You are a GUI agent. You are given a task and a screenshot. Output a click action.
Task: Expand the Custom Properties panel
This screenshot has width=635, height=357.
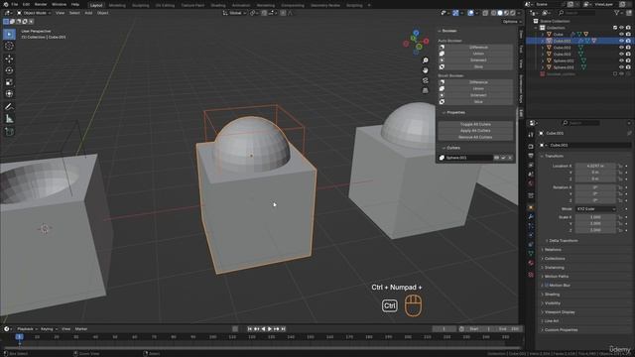coord(561,330)
